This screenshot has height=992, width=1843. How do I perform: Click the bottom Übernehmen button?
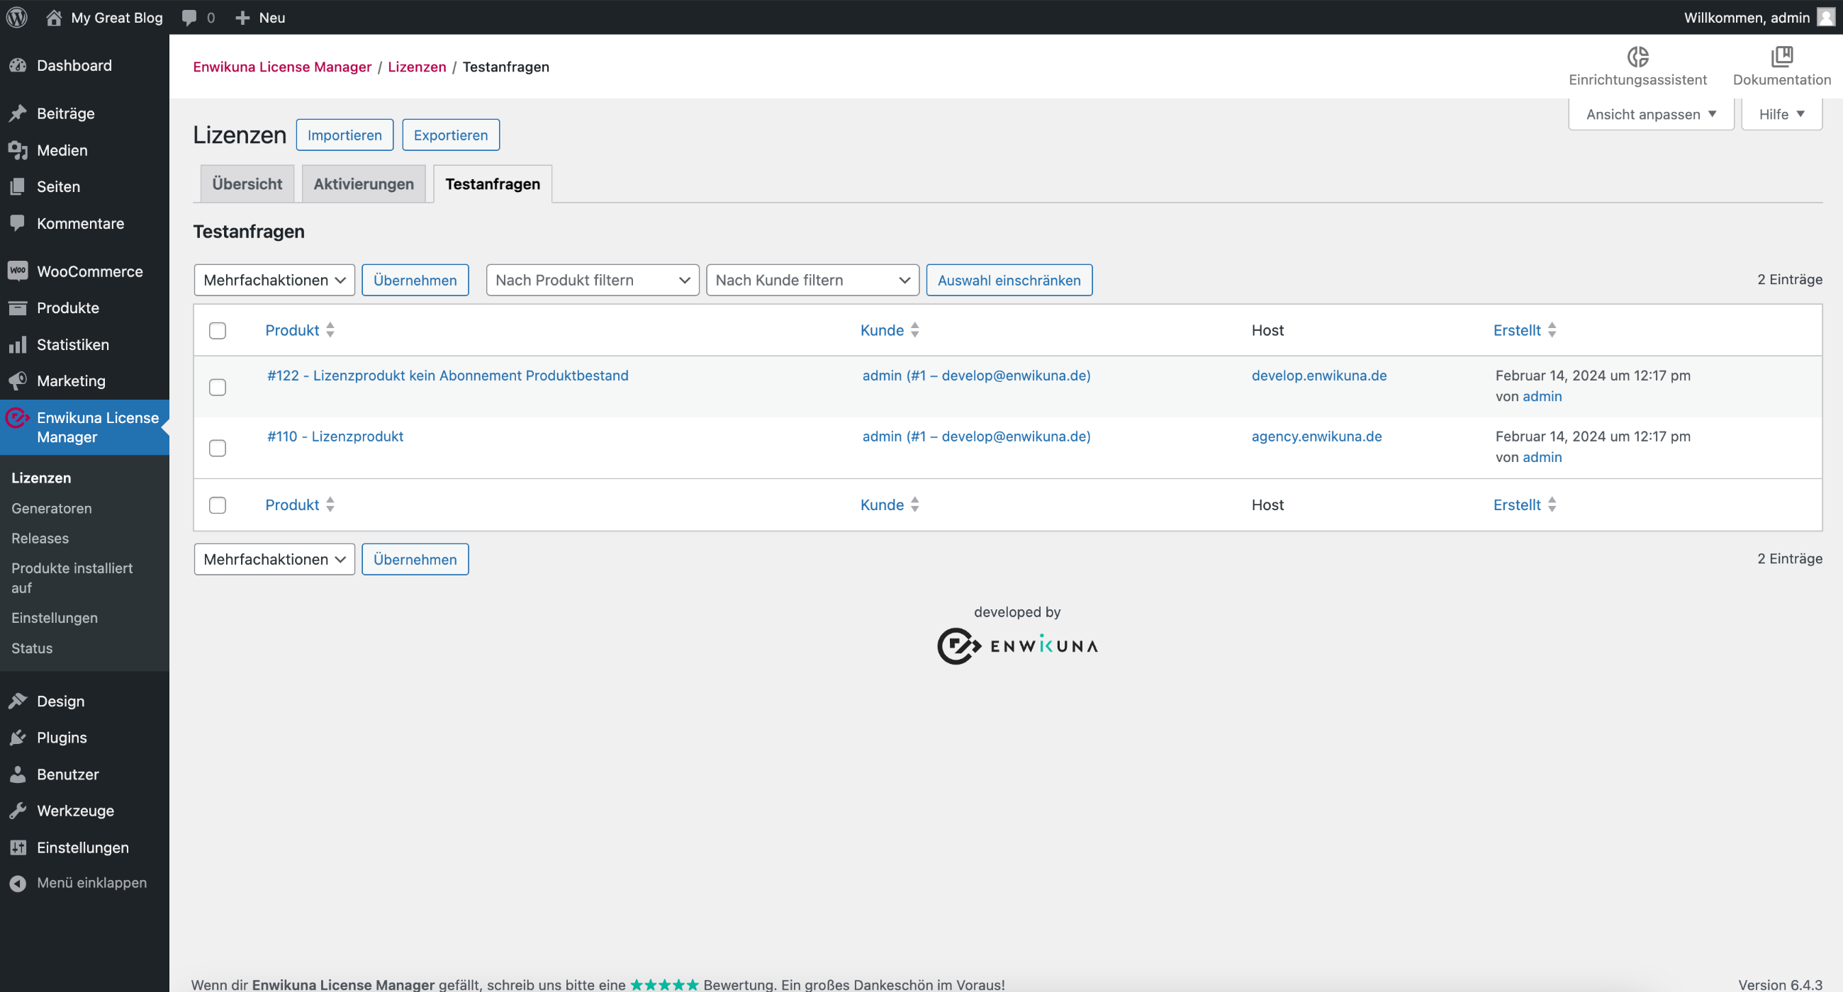415,559
